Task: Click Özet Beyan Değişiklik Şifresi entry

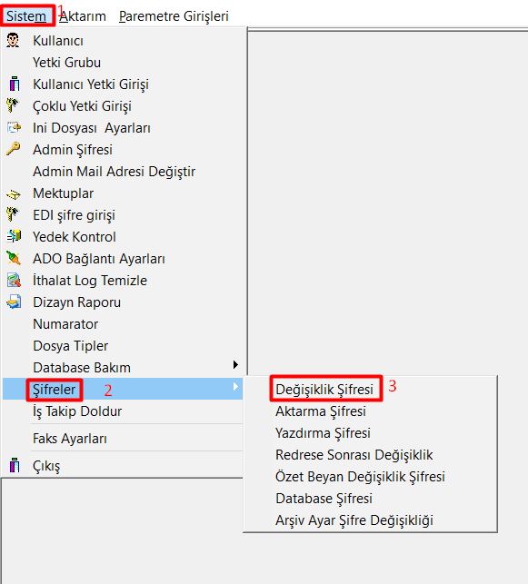Action: coord(360,476)
